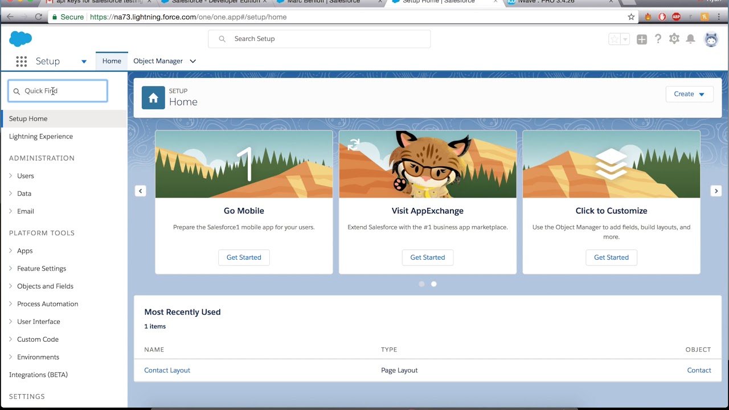This screenshot has height=410, width=729.
Task: Open Integrations (BETA) in sidebar
Action: [38, 375]
